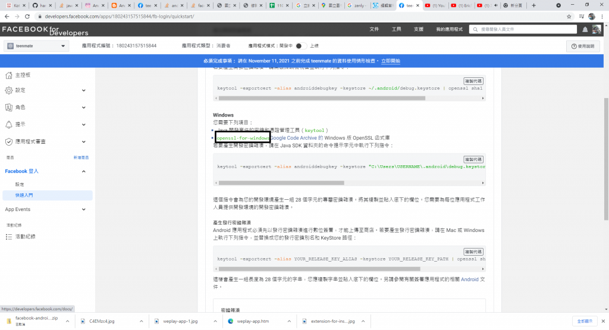This screenshot has width=609, height=330.
Task: Select 設定 under Facebook 登入
Action: (20, 184)
